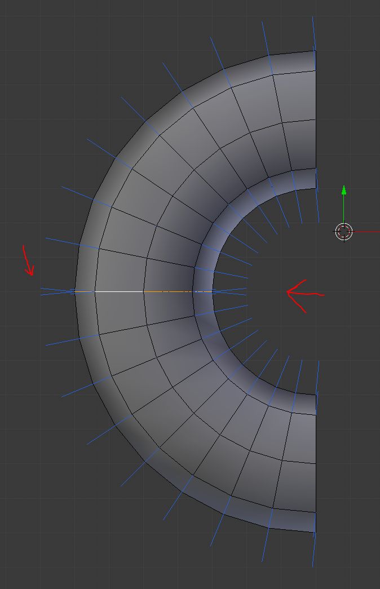The height and width of the screenshot is (589, 380).
Task: Click the red X-axis manipulator line
Action: pos(366,232)
